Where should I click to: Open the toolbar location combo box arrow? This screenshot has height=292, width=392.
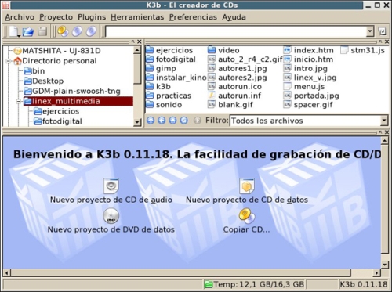coord(370,31)
